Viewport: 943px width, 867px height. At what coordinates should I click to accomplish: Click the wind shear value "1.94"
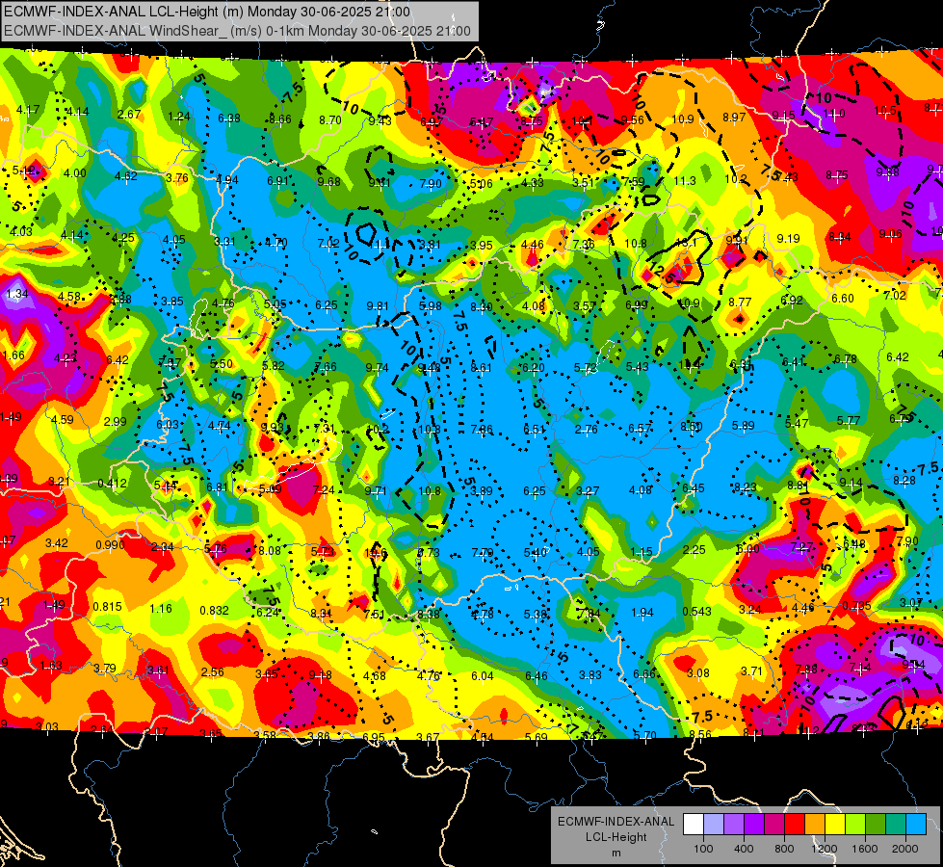pyautogui.click(x=642, y=613)
